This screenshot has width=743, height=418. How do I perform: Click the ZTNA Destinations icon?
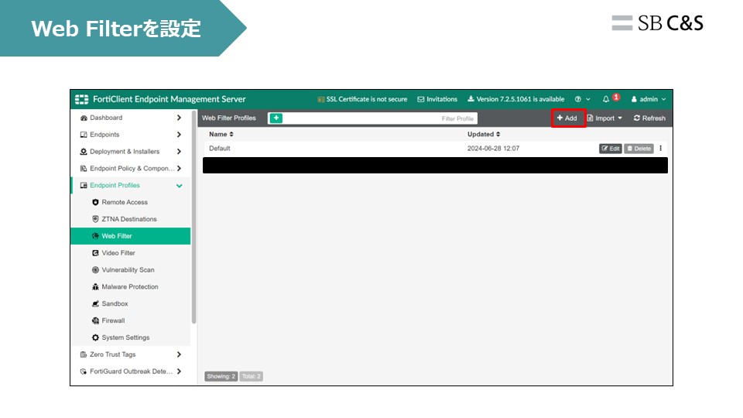[95, 219]
